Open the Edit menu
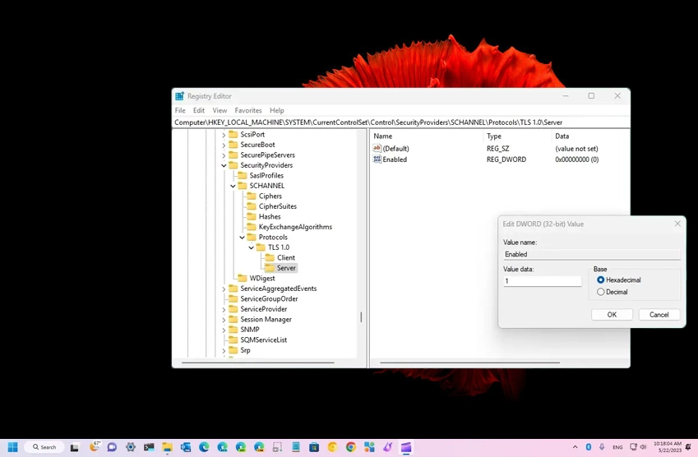The width and height of the screenshot is (698, 457). pos(199,110)
